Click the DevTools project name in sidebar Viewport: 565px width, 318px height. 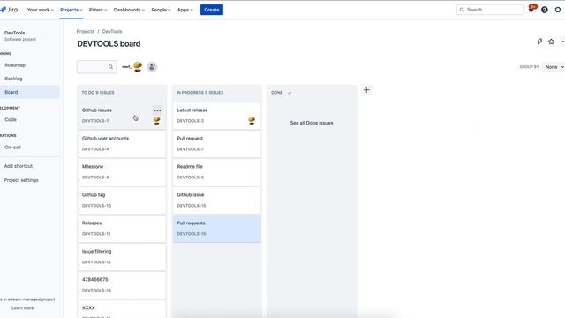(x=15, y=33)
